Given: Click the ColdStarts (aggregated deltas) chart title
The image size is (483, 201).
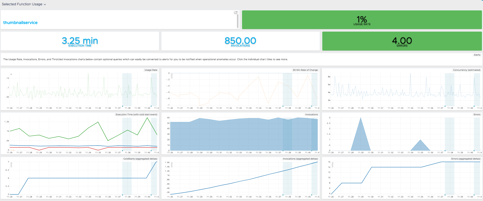Looking at the screenshot, I should [x=140, y=159].
